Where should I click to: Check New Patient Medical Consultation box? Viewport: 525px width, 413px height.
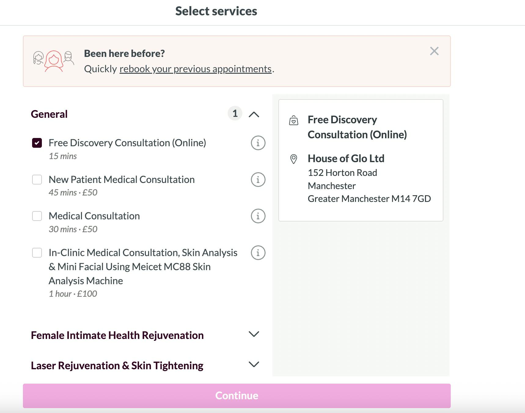click(x=37, y=180)
